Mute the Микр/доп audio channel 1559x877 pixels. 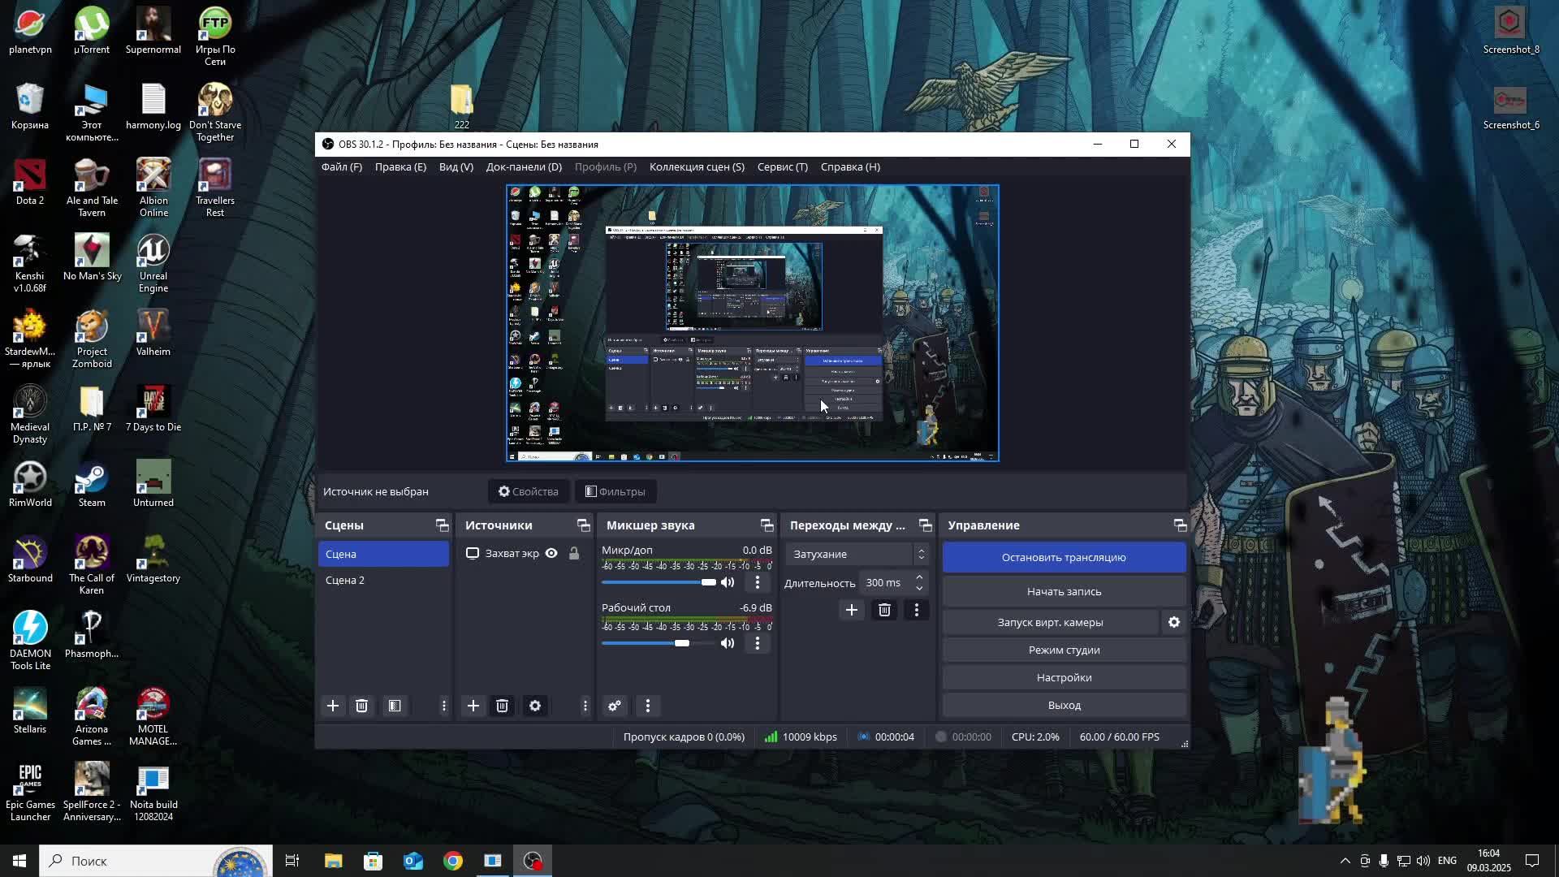pos(728,582)
